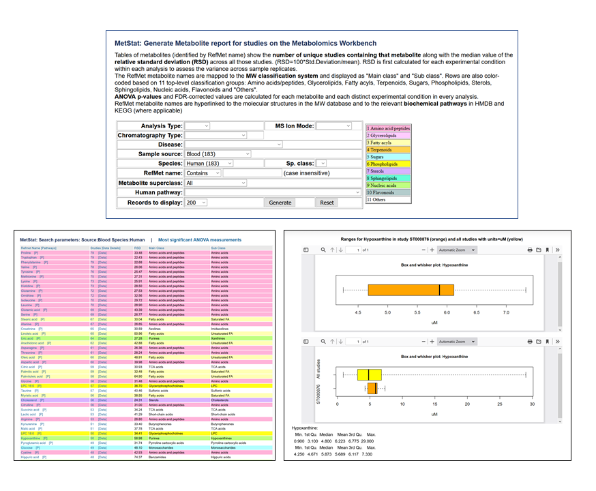Open Metabolite superclass dropdown set to All
Image resolution: width=596 pixels, height=491 pixels.
[216, 183]
